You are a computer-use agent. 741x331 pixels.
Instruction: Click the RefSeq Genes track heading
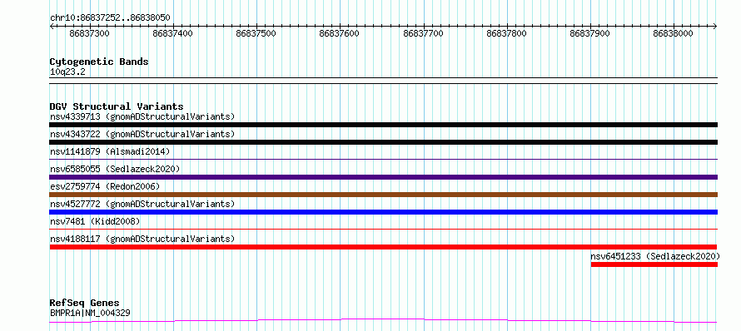[x=85, y=304]
